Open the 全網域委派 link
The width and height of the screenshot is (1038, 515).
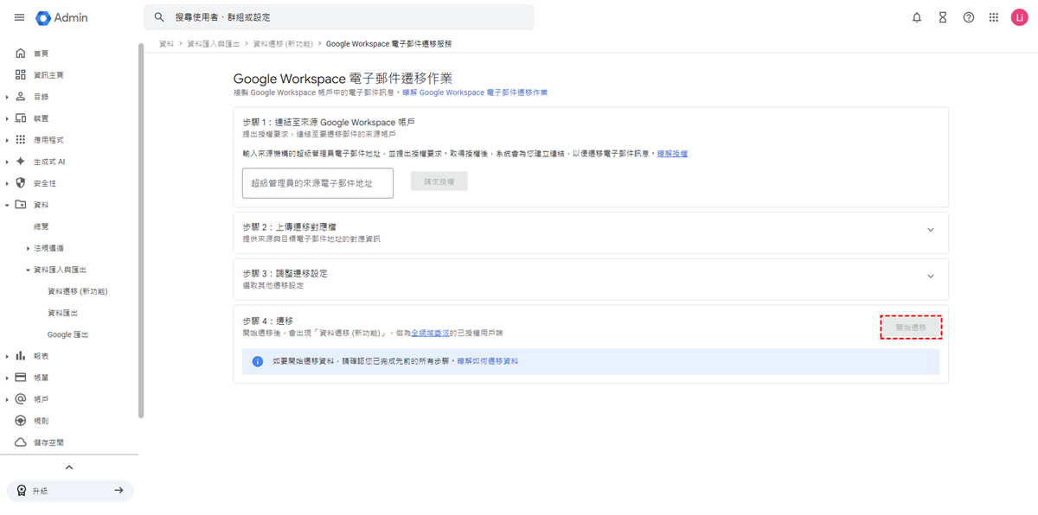(430, 333)
